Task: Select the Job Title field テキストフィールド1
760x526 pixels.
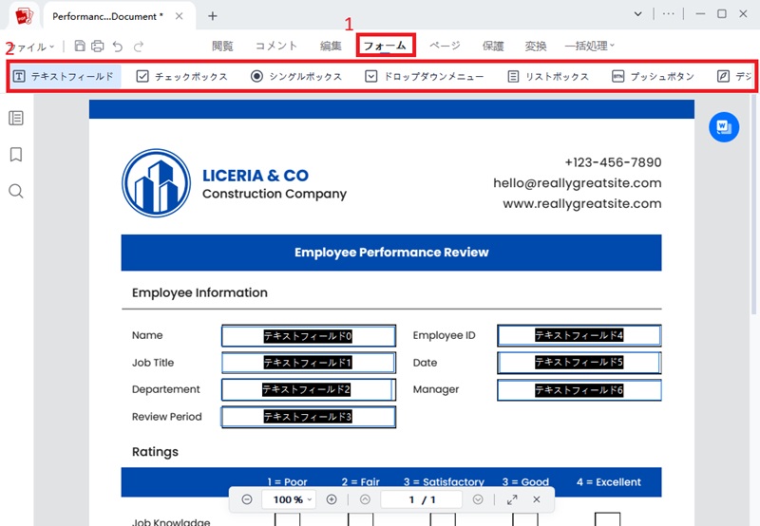Action: pos(308,363)
